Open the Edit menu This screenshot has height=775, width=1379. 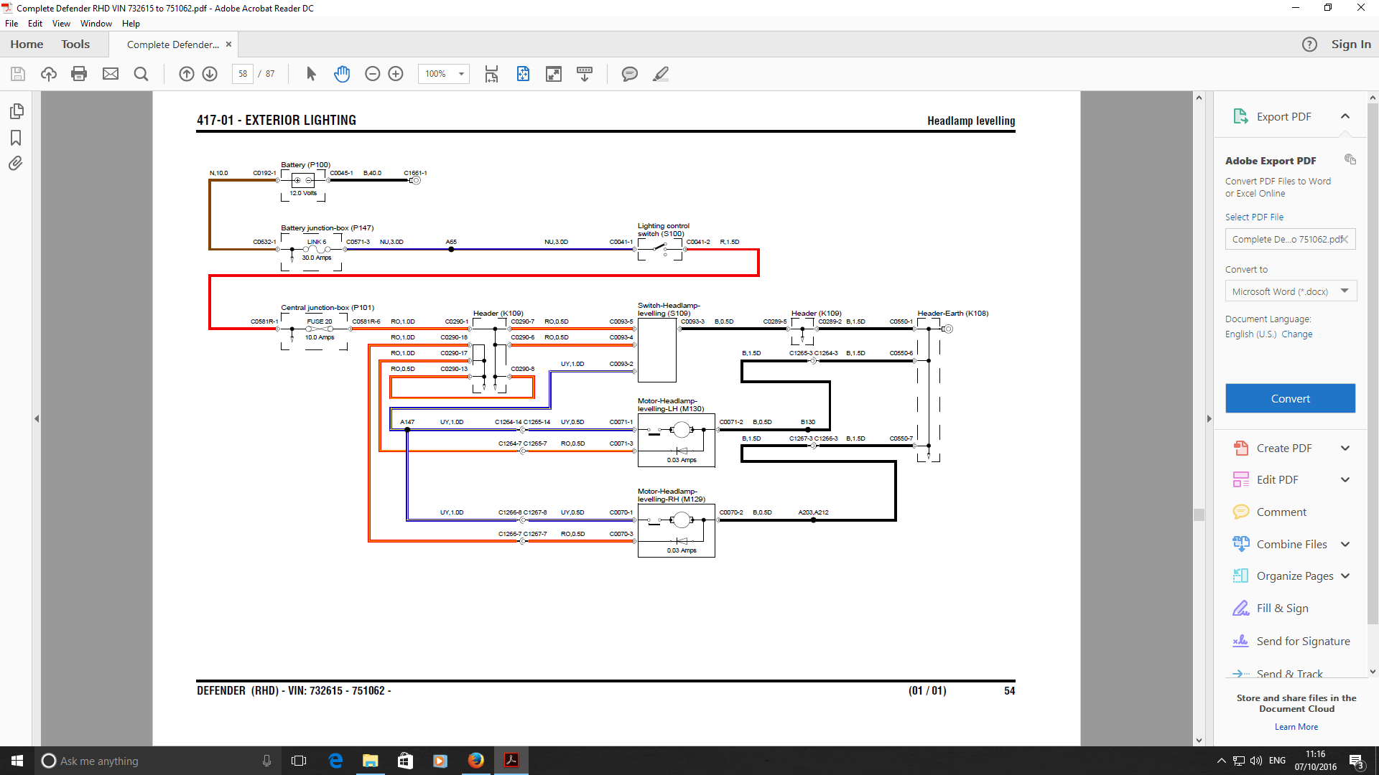34,24
